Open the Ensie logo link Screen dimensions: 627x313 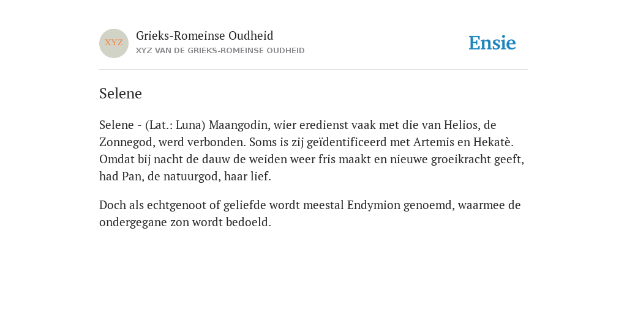pos(492,43)
